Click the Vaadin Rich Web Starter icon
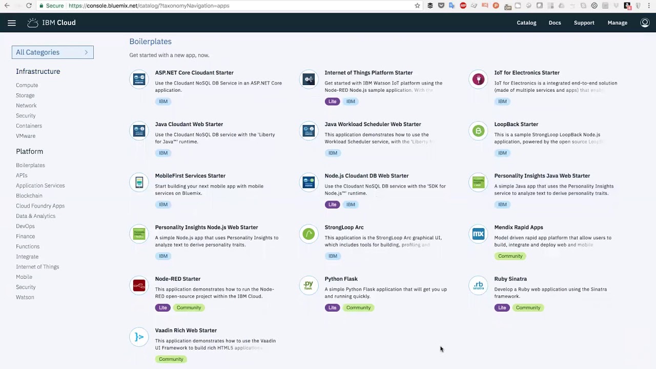The width and height of the screenshot is (656, 369). point(139,337)
